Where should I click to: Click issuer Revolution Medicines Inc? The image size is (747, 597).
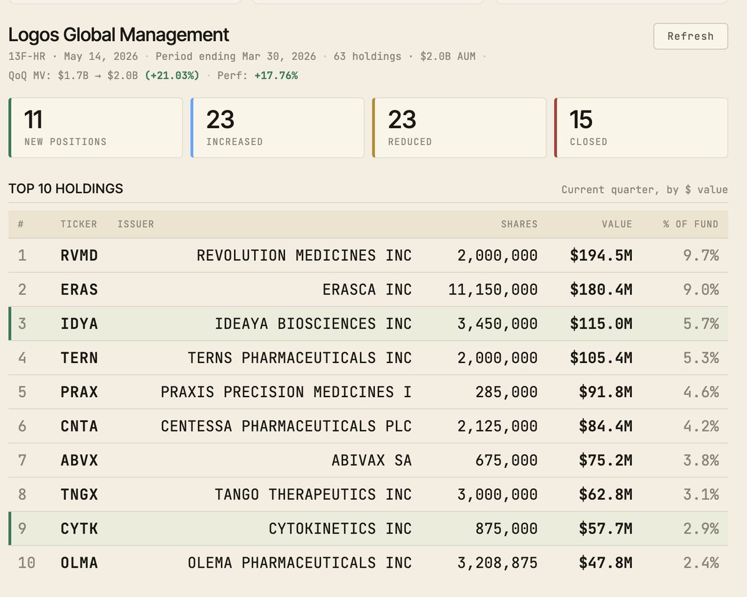pyautogui.click(x=304, y=255)
